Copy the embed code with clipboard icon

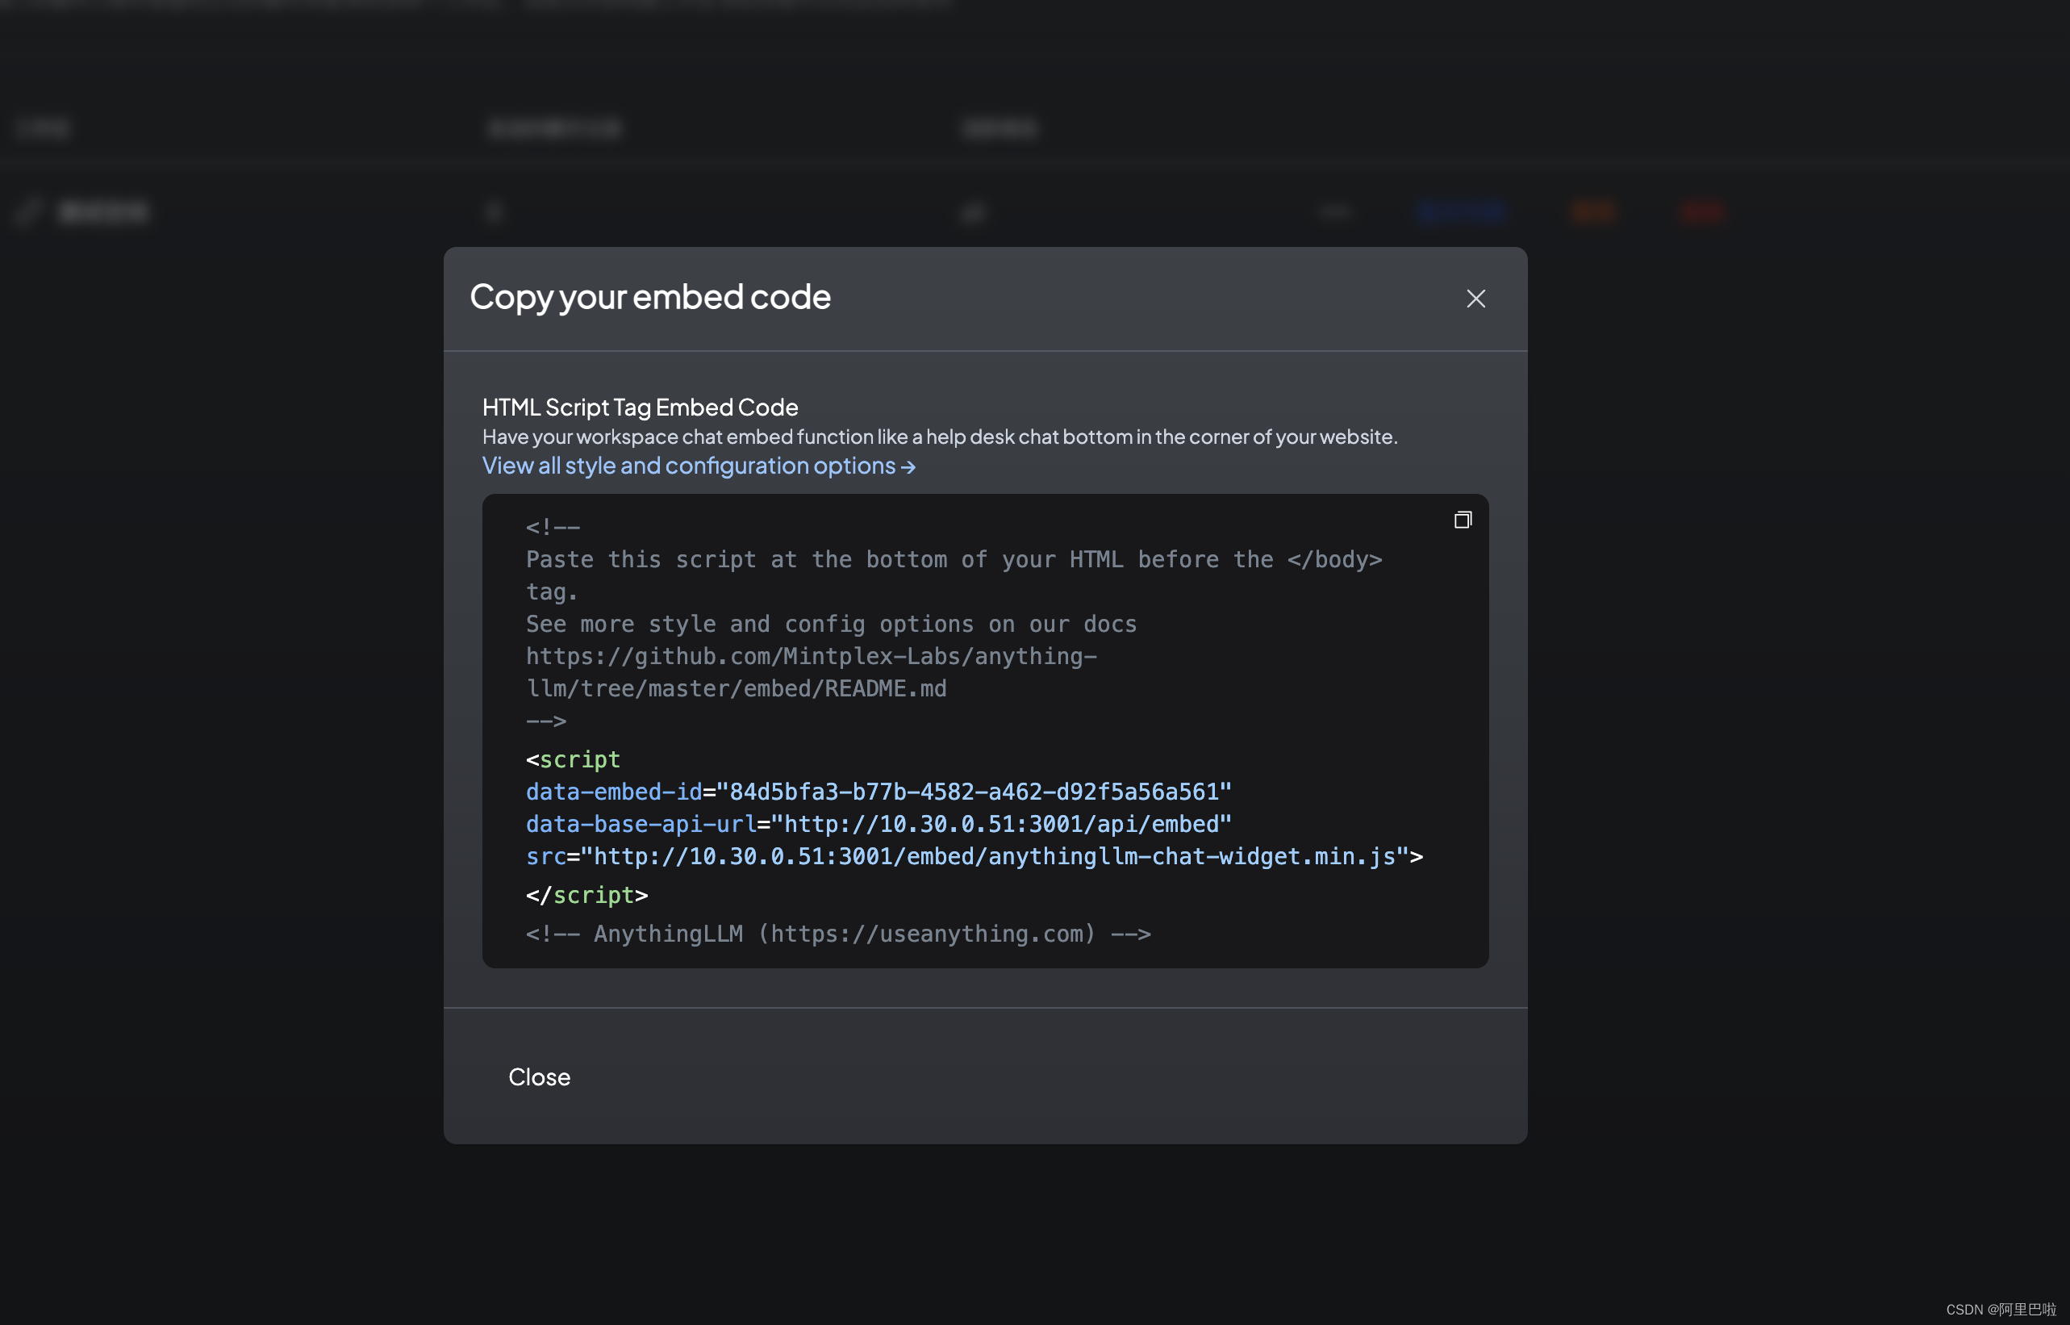[1462, 520]
